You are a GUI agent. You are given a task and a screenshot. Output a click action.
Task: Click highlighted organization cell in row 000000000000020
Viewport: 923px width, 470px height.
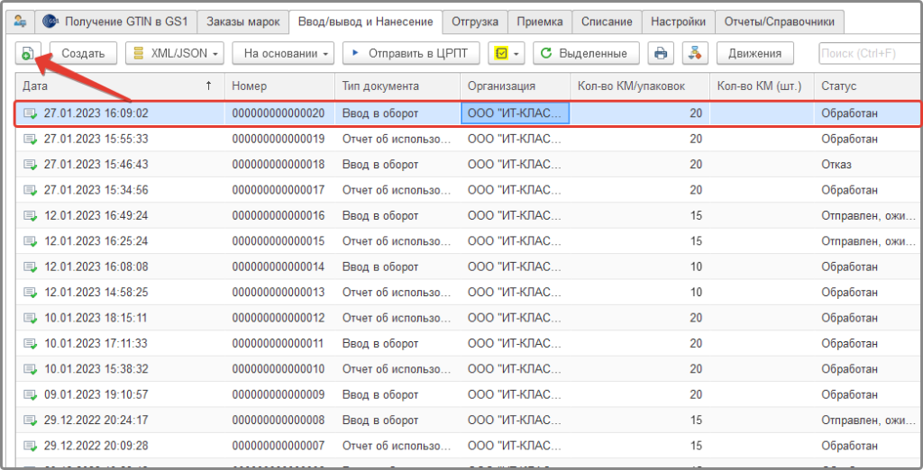pos(515,113)
